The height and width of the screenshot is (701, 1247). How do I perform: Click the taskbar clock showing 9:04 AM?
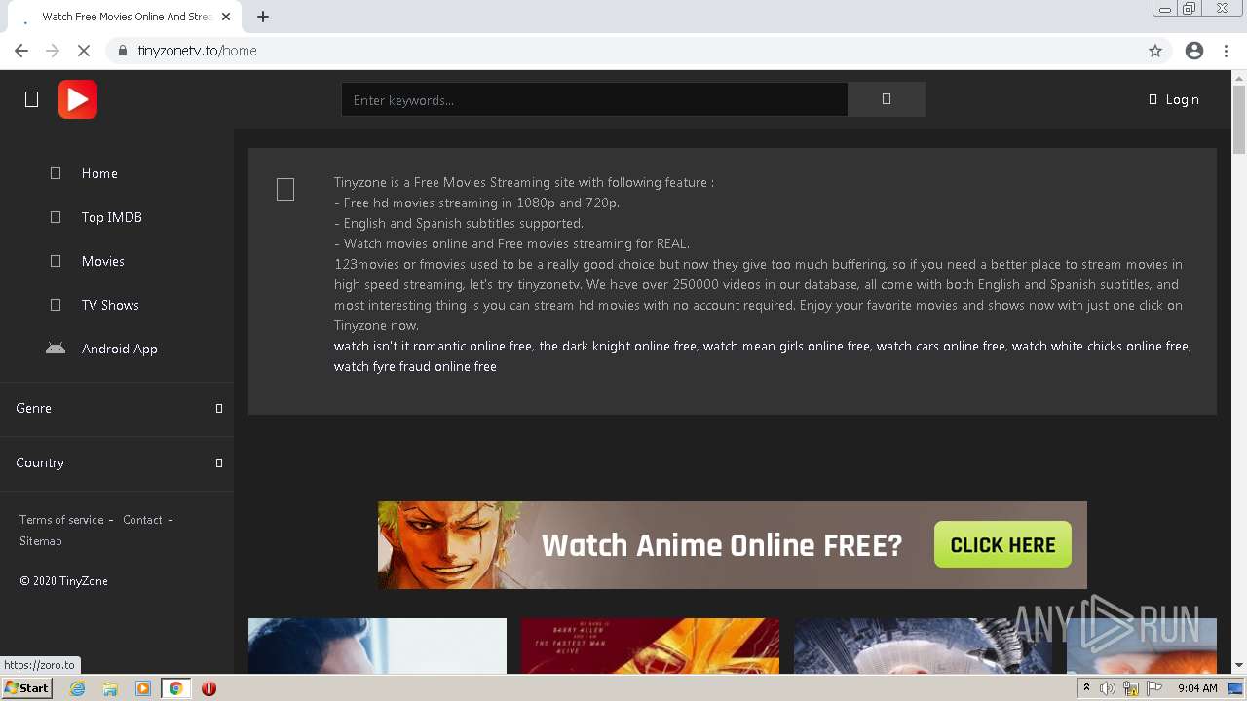pos(1197,688)
